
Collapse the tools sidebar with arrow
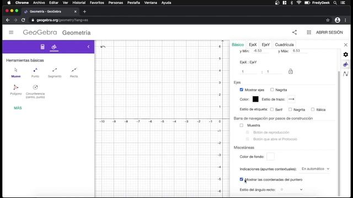pos(88,47)
